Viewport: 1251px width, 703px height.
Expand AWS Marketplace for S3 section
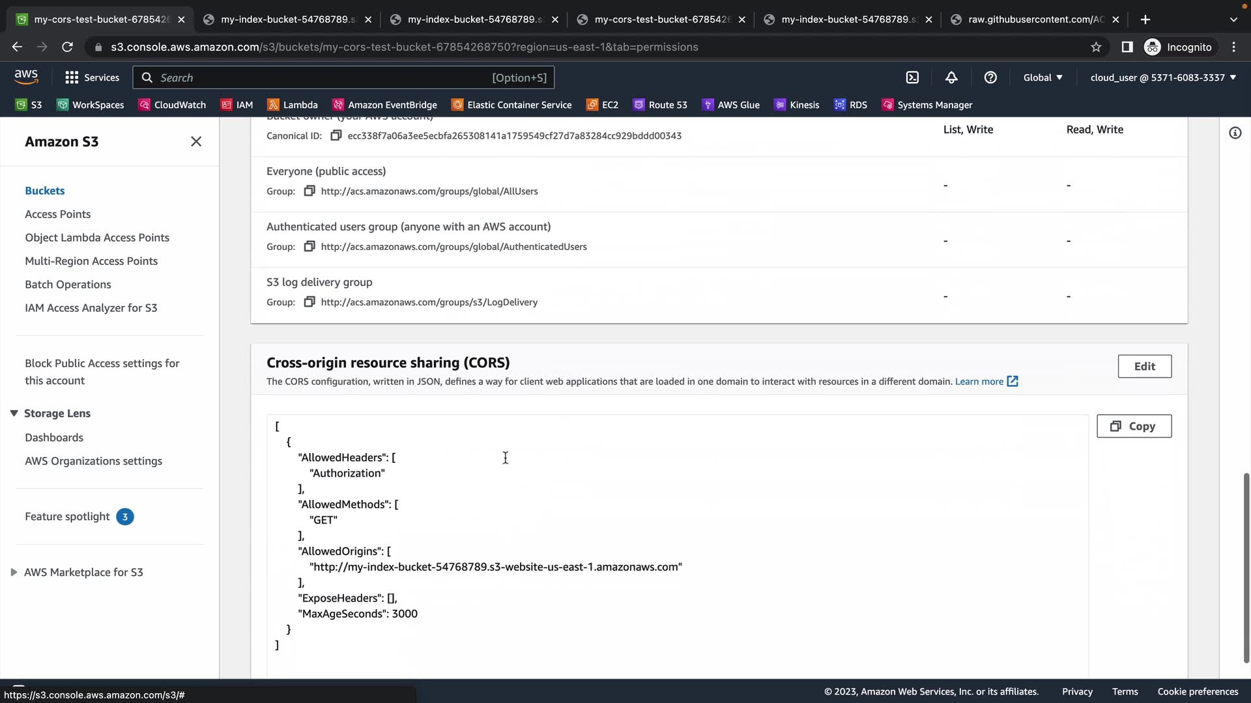coord(14,572)
